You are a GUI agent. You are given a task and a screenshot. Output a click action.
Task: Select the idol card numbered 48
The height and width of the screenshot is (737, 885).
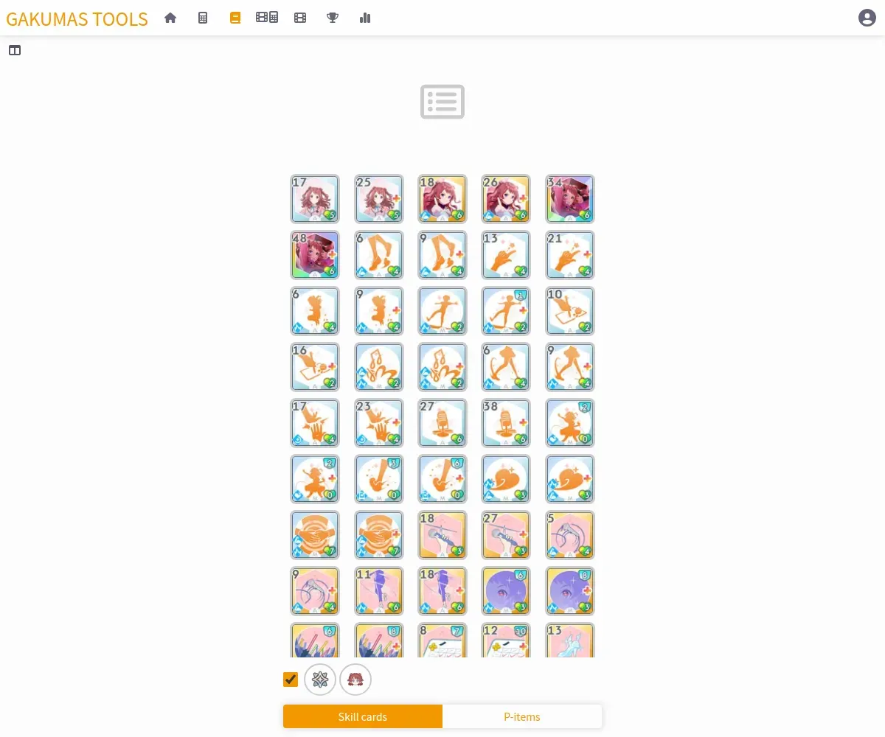pos(316,255)
